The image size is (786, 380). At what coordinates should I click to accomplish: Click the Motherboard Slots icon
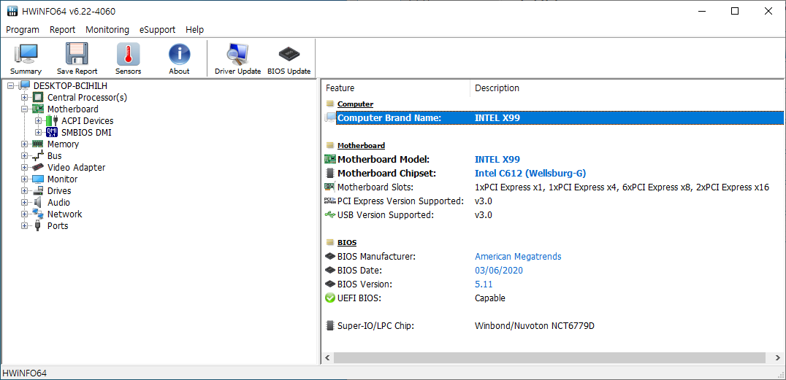coord(330,187)
